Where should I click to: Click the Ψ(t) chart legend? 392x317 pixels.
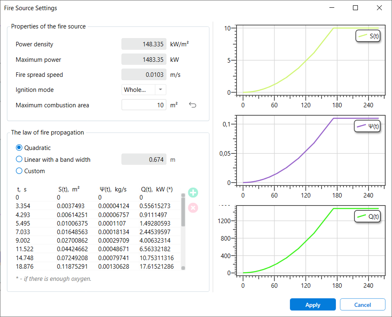368,126
